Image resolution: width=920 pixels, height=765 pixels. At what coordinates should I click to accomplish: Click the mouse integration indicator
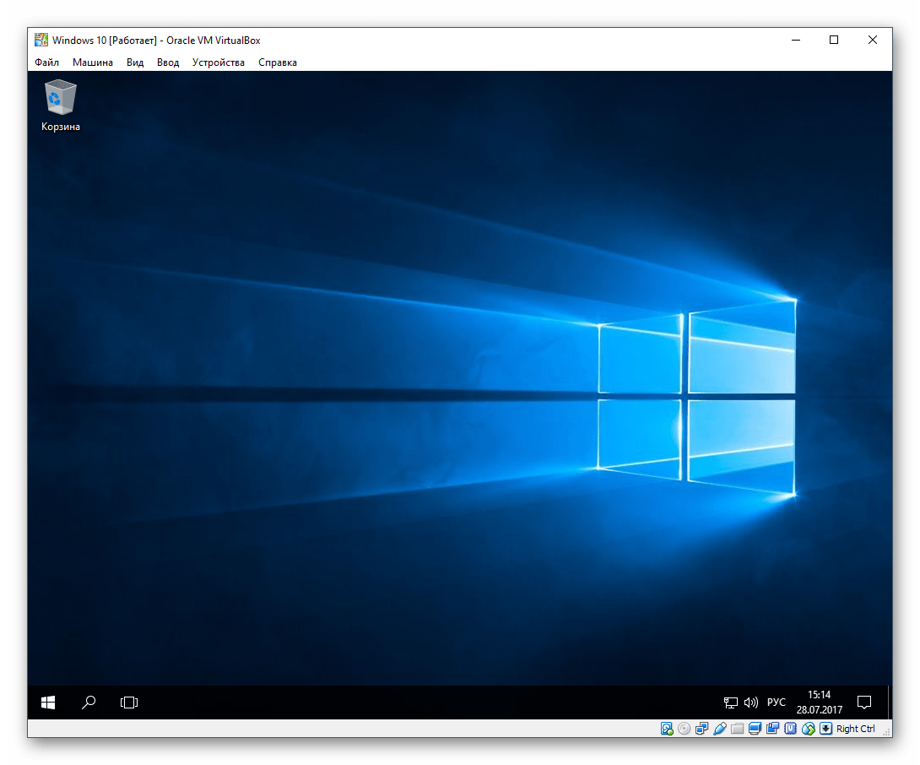(809, 729)
